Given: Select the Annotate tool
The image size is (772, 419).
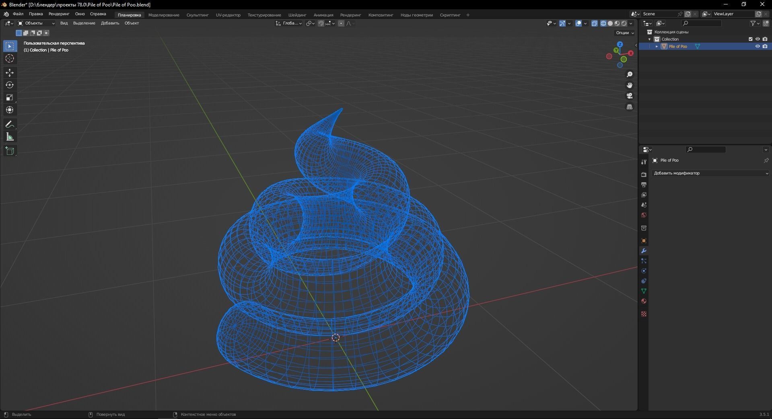Looking at the screenshot, I should pos(9,124).
